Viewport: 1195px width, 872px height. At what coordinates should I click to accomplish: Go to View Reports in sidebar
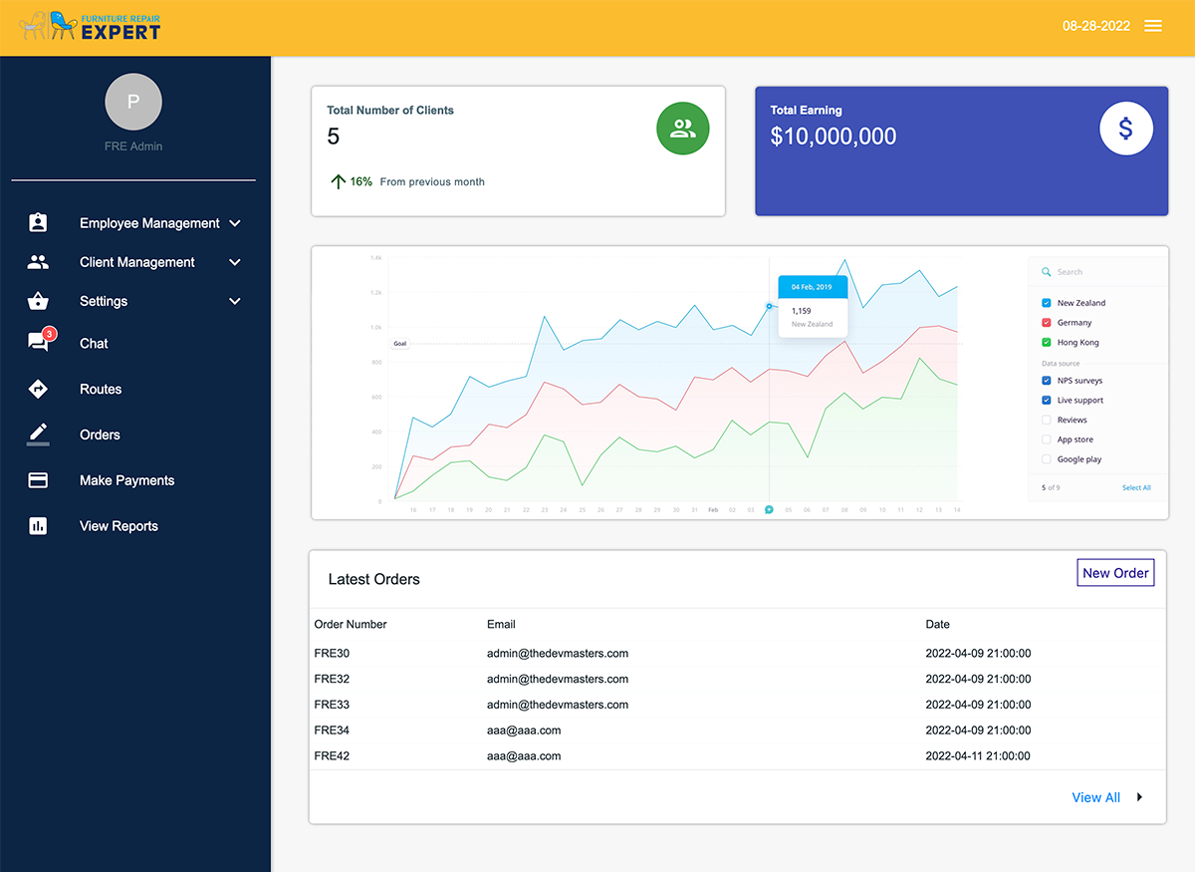pos(119,526)
